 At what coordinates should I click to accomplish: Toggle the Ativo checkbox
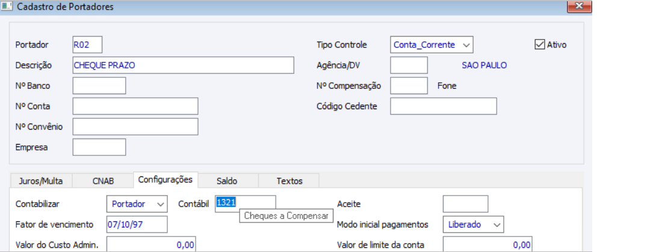coord(540,44)
